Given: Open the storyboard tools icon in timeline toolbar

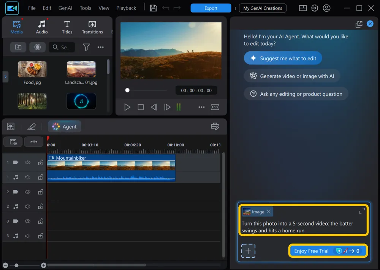Looking at the screenshot, I should [11, 126].
